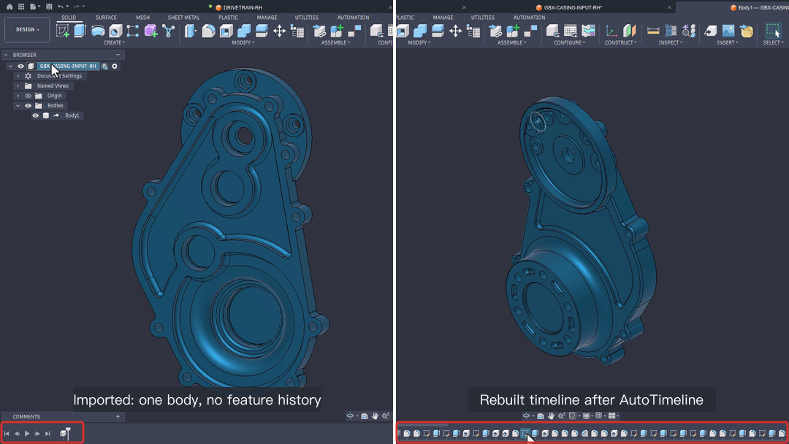Select Hole tool in left Create group

pyautogui.click(x=115, y=31)
